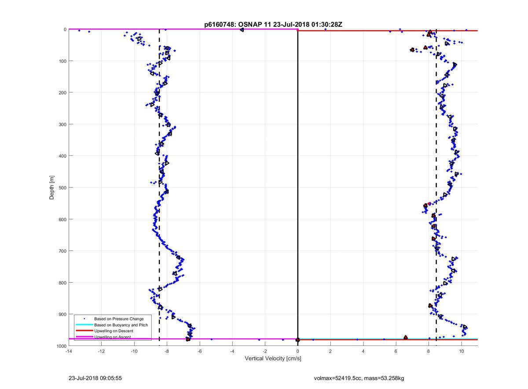This screenshot has width=528, height=389.
Task: Click x-axis tick label -12
Action: click(x=101, y=351)
